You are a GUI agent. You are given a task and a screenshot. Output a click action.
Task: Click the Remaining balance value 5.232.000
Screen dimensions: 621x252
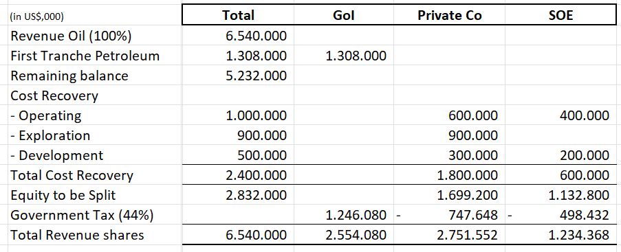pos(238,76)
